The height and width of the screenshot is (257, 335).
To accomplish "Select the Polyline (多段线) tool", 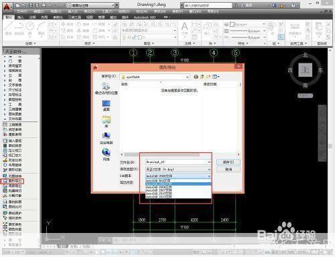I will 19,28.
